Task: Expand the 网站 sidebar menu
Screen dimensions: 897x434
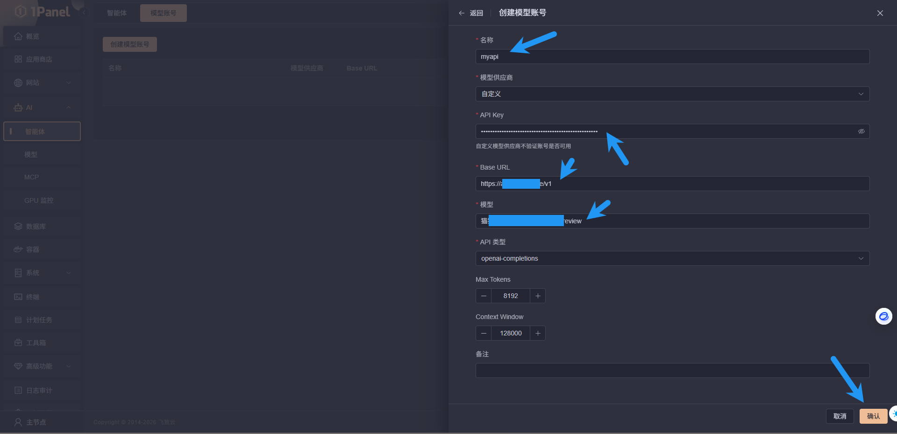Action: click(x=42, y=83)
